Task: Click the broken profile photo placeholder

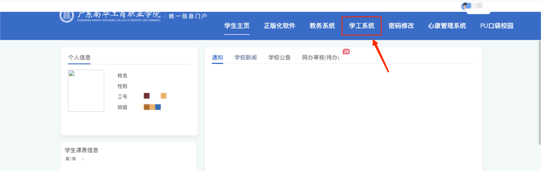Action: pyautogui.click(x=86, y=90)
